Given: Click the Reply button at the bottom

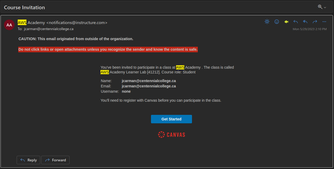Looking at the screenshot, I should click(x=28, y=160).
